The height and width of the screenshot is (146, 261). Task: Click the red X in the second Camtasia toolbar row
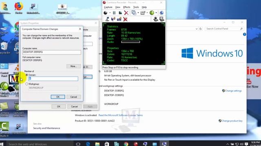125,19
